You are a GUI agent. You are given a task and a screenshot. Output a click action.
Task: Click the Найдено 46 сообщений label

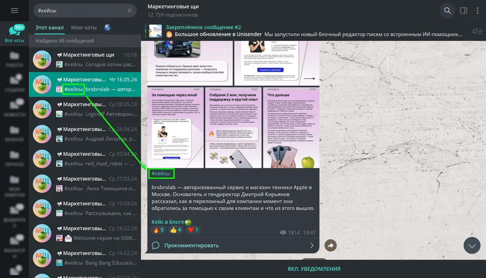[x=65, y=40]
